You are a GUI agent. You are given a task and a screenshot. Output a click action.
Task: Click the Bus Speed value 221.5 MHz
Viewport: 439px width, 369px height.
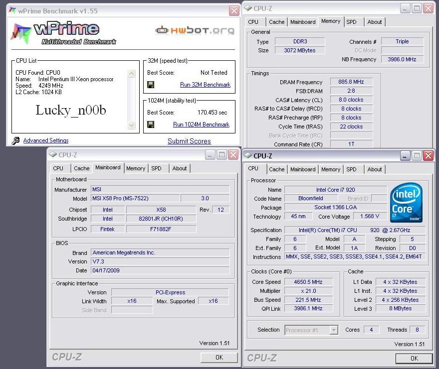coord(308,300)
